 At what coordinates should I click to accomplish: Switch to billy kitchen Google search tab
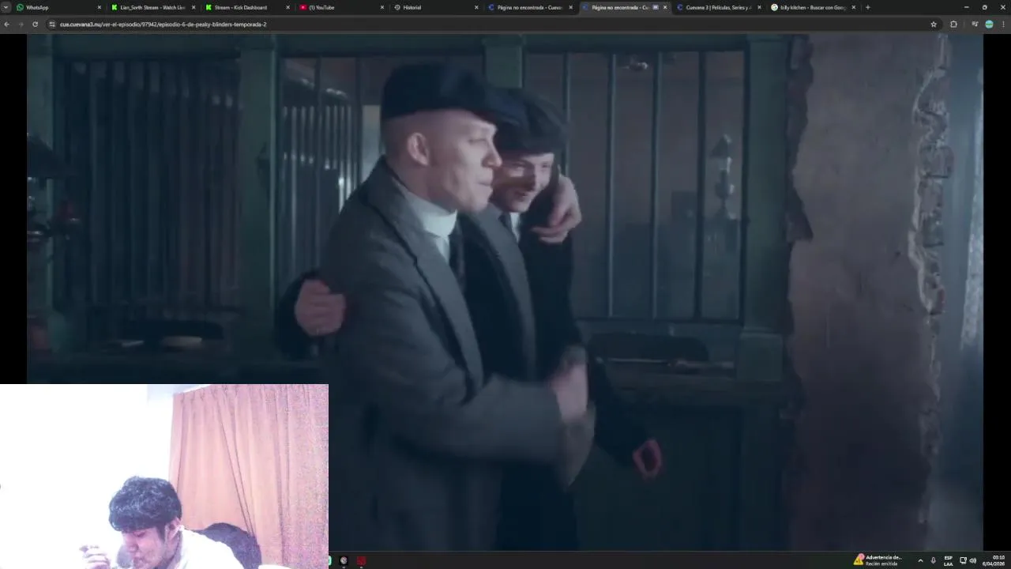tap(812, 7)
